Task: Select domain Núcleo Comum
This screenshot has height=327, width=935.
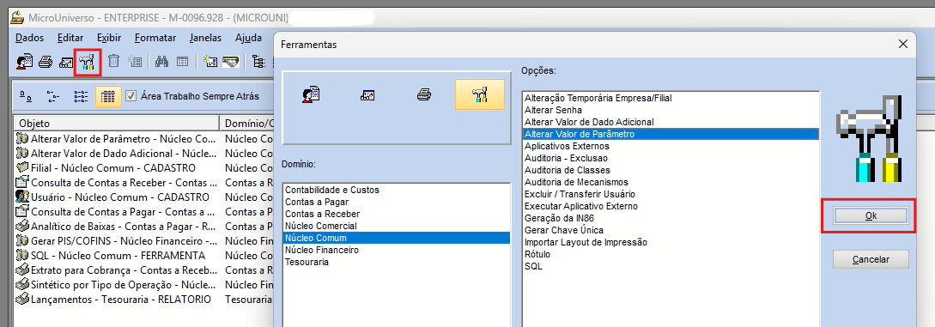Action: (397, 239)
